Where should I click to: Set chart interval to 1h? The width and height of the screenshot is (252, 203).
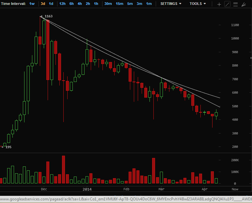tap(96, 4)
